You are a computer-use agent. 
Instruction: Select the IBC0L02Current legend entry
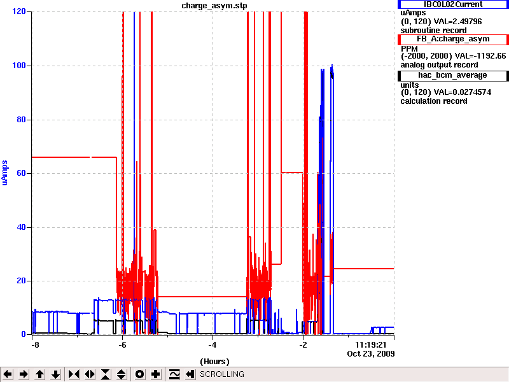(x=453, y=4)
